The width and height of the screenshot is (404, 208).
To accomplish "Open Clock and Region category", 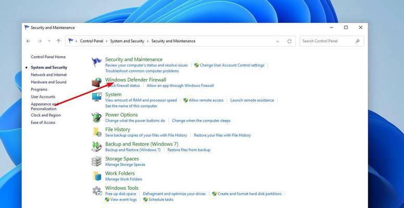I will (x=45, y=115).
